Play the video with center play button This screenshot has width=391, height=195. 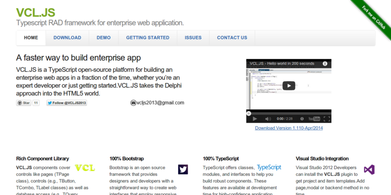[x=289, y=86]
